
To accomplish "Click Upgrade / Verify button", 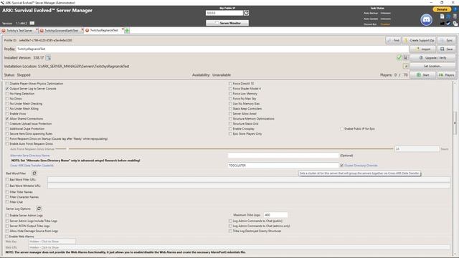I will [432, 57].
